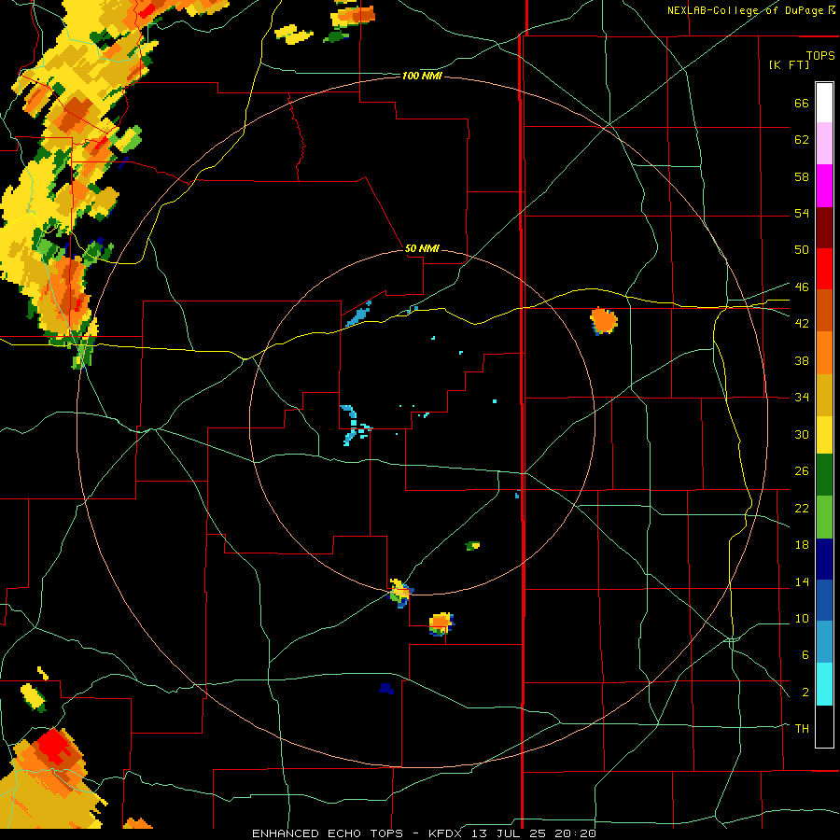Click the TH threshold legend label
The image size is (840, 840).
point(802,729)
